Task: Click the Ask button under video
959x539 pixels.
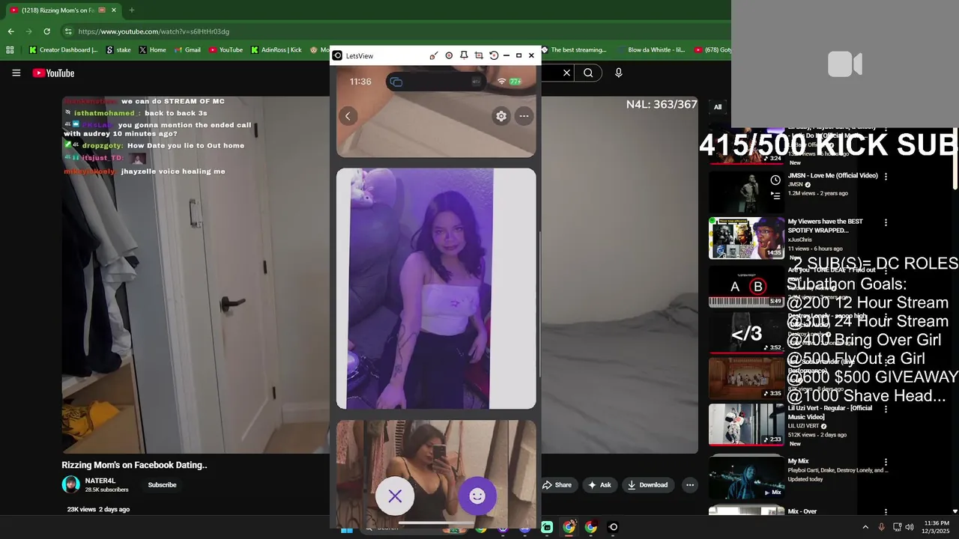Action: click(599, 485)
